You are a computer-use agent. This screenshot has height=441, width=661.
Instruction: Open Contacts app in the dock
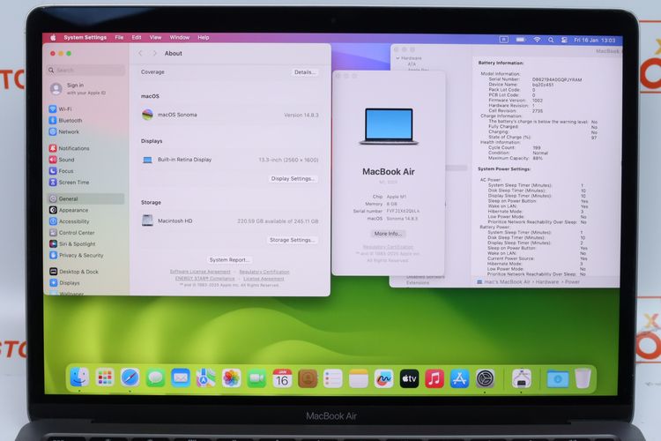308,377
